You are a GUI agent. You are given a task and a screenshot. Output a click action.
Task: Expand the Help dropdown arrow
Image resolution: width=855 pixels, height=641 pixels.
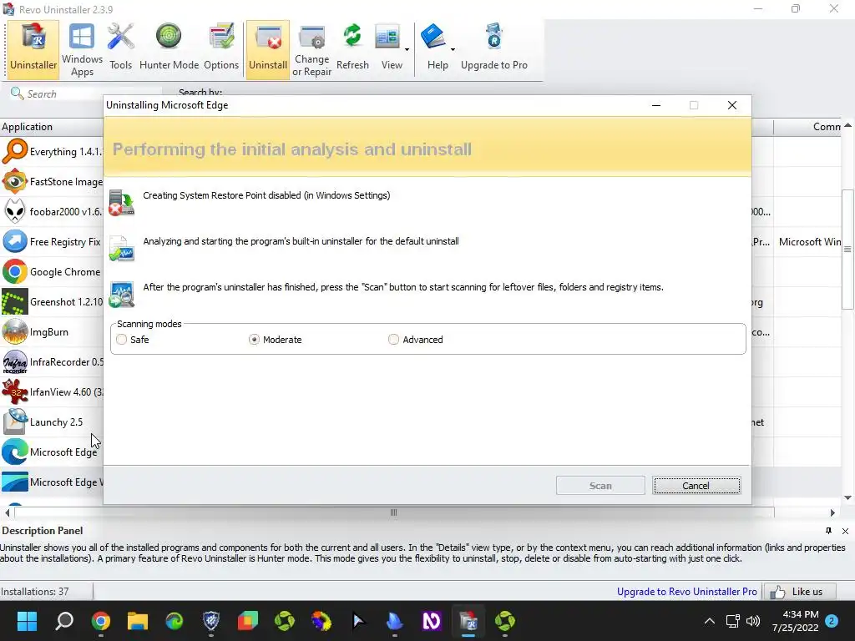tap(453, 49)
